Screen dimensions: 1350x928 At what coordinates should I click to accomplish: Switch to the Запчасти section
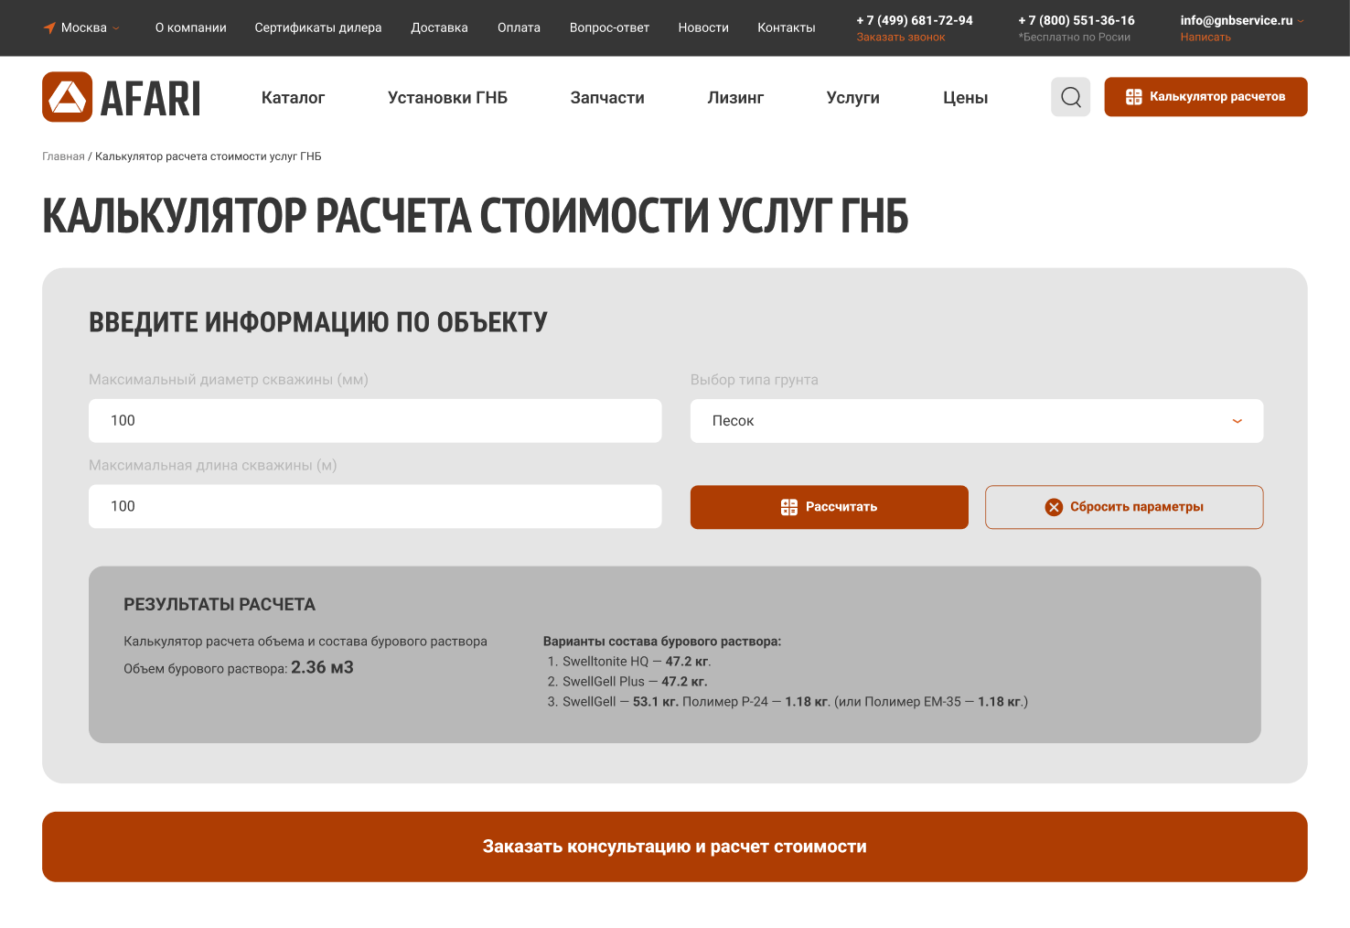pos(606,97)
